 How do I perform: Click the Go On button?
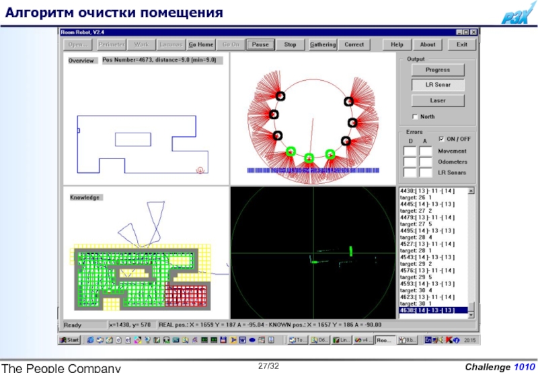pos(231,44)
